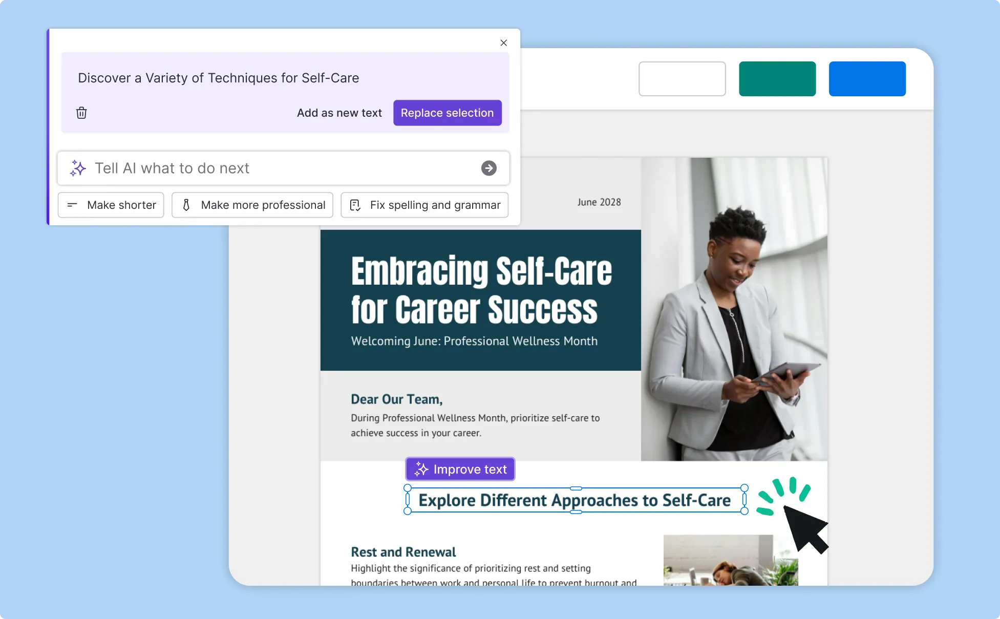This screenshot has width=1000, height=619.
Task: Click the delete/trash icon in AI popup
Action: tap(81, 112)
